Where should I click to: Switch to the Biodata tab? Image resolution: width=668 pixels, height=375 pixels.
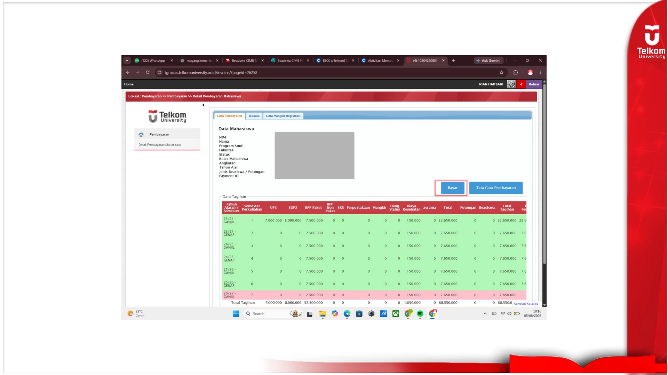click(254, 116)
